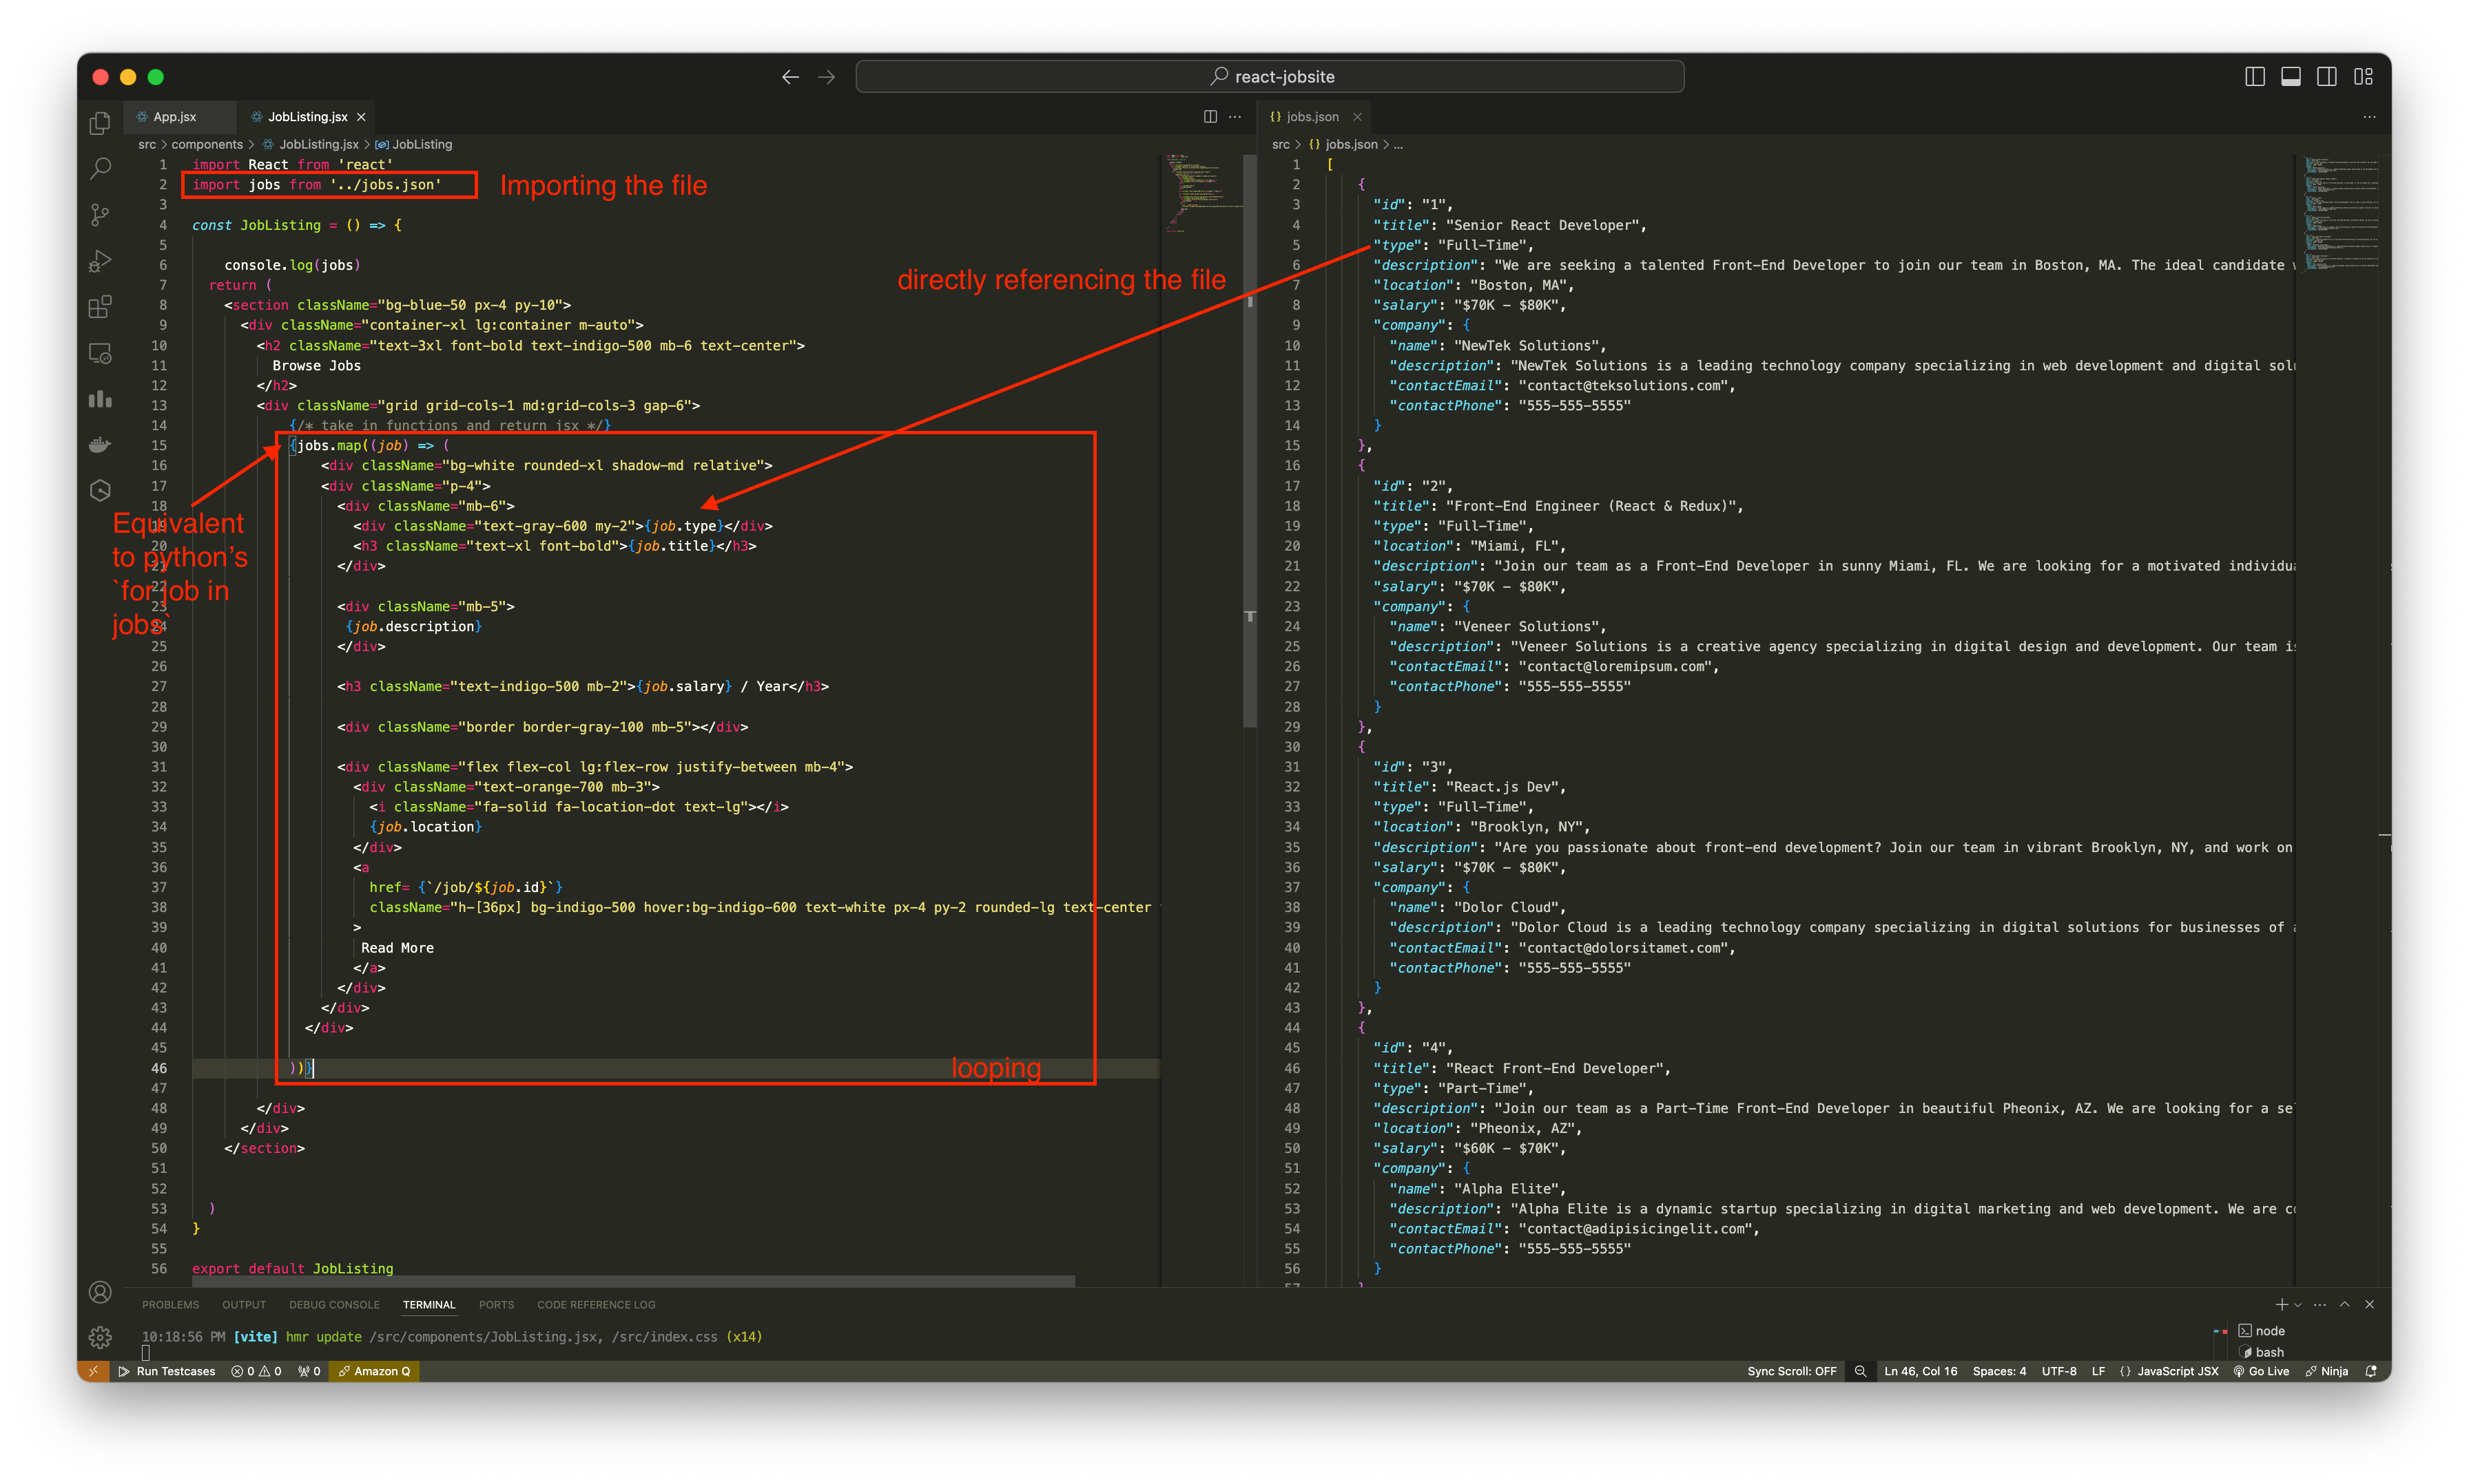Open the JobListing symbol breadcrumb

(413, 145)
